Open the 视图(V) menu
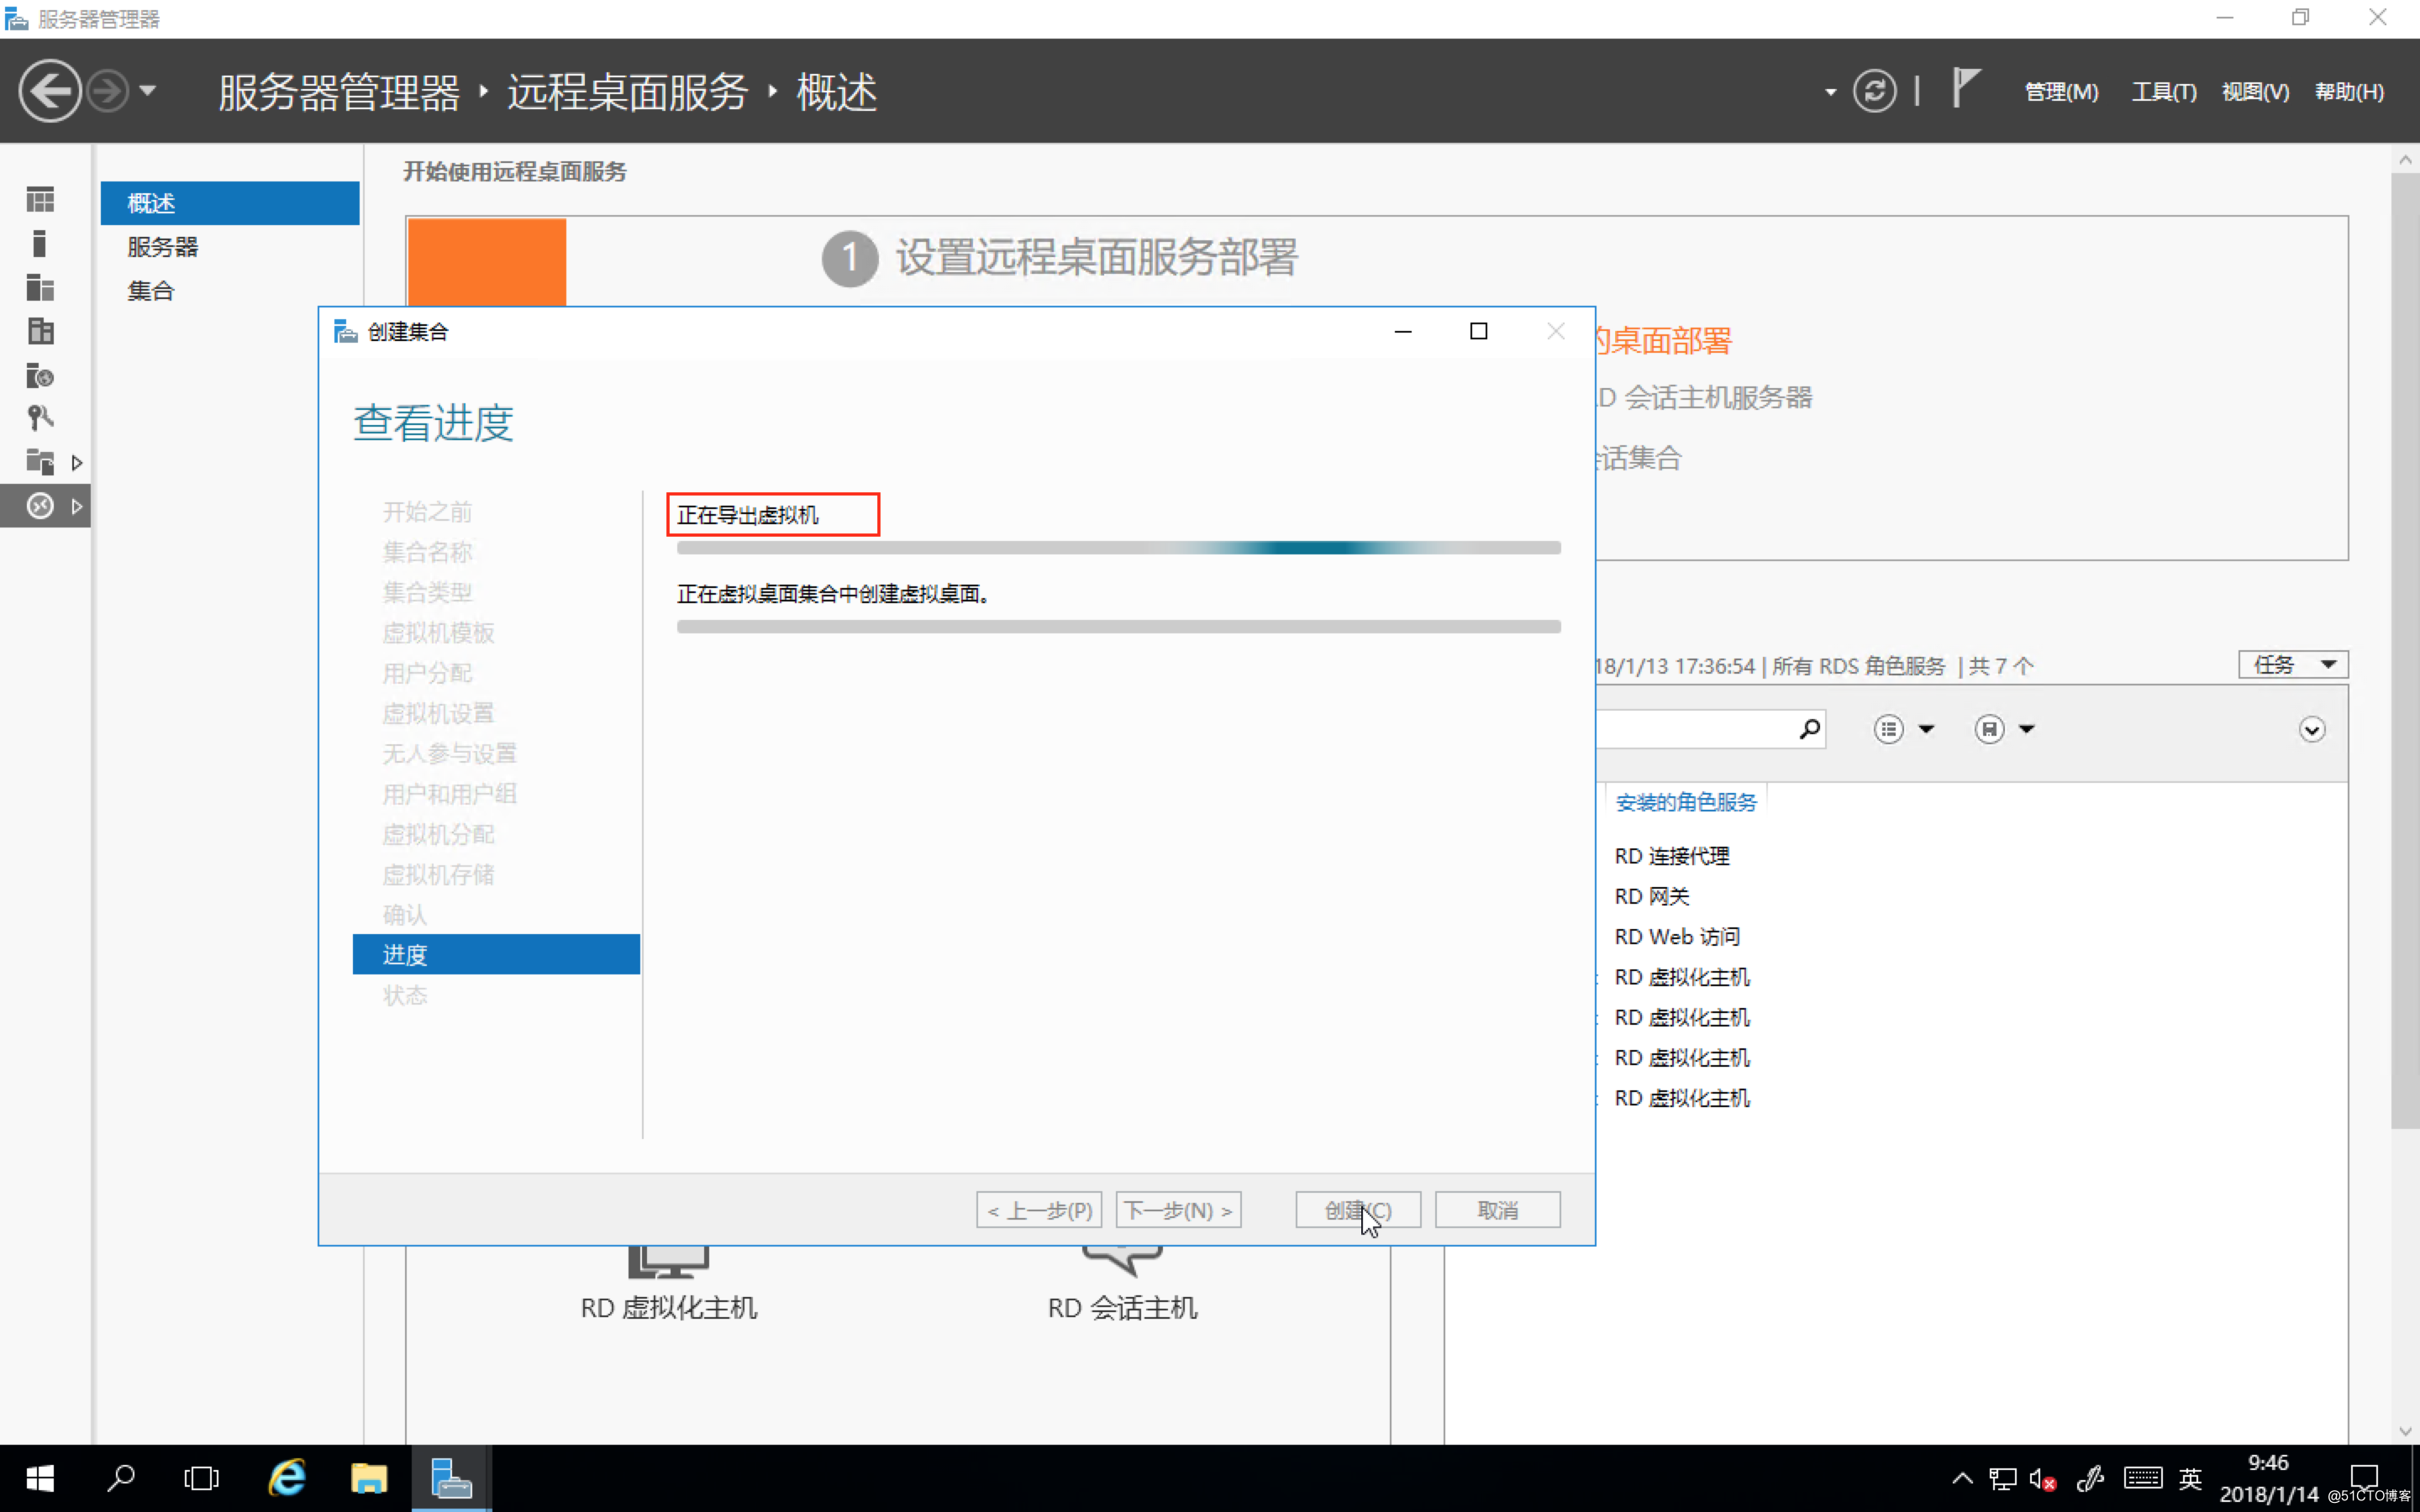Screen dimensions: 2420x1512 click(2255, 92)
